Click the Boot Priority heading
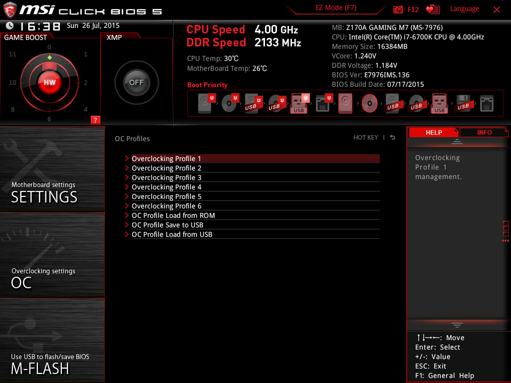The image size is (511, 383). point(207,85)
